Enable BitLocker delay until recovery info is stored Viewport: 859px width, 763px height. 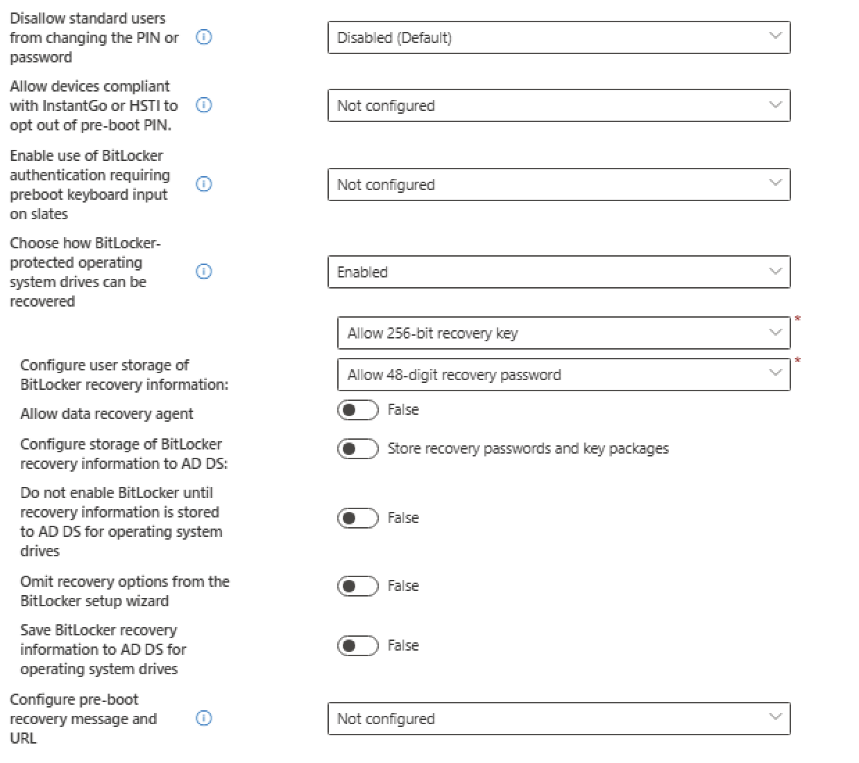(x=357, y=517)
